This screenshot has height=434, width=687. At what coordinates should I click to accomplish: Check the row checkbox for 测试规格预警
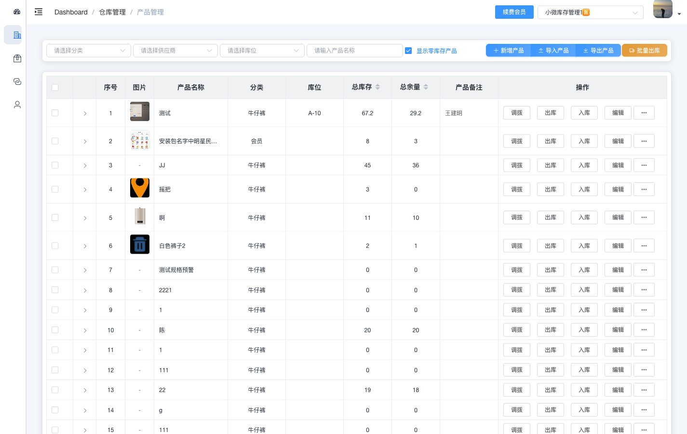(55, 270)
